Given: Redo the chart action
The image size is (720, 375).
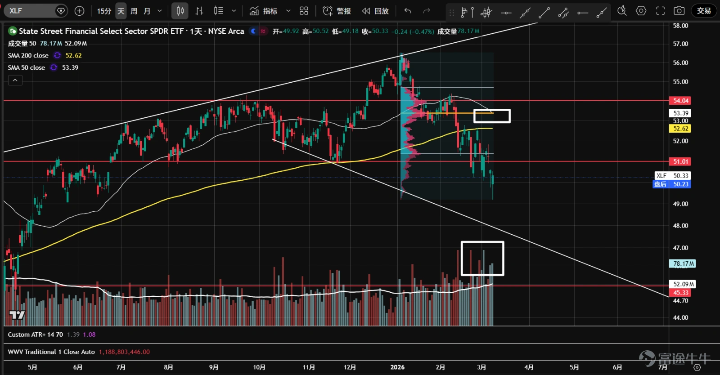Looking at the screenshot, I should (427, 11).
